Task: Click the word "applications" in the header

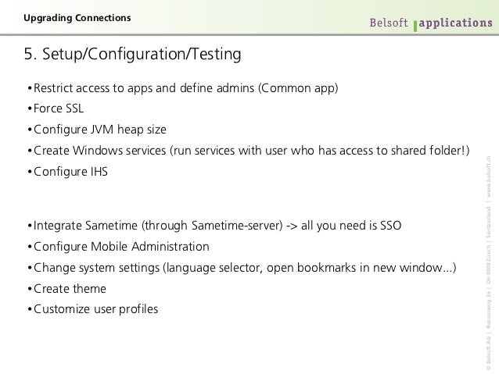Action: tap(456, 23)
